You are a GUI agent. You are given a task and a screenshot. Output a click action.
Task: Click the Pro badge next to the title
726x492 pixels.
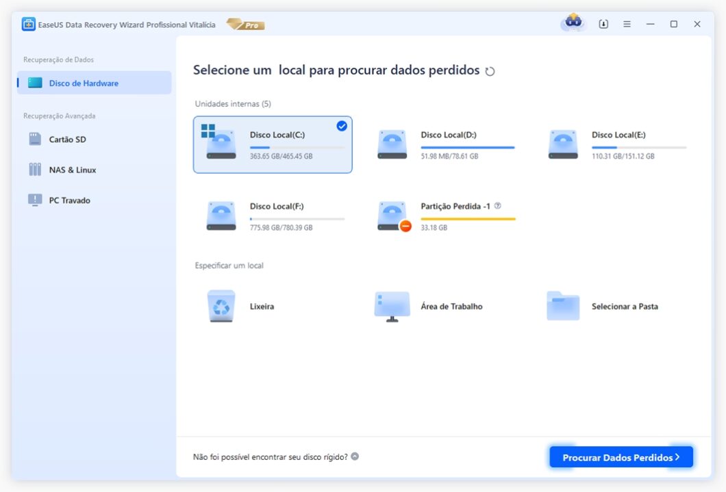tap(245, 25)
